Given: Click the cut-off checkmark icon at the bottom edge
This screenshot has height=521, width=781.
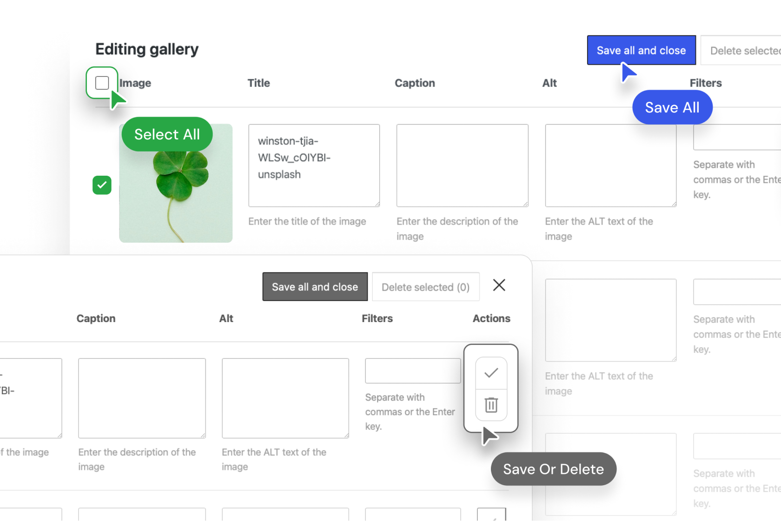Looking at the screenshot, I should 491,515.
